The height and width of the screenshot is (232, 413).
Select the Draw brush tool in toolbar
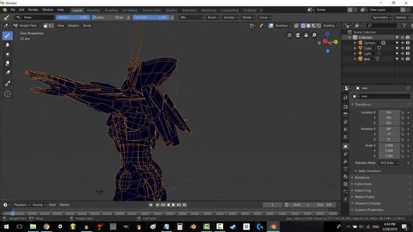click(x=7, y=36)
